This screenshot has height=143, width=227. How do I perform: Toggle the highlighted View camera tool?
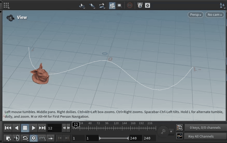[x=112, y=6]
